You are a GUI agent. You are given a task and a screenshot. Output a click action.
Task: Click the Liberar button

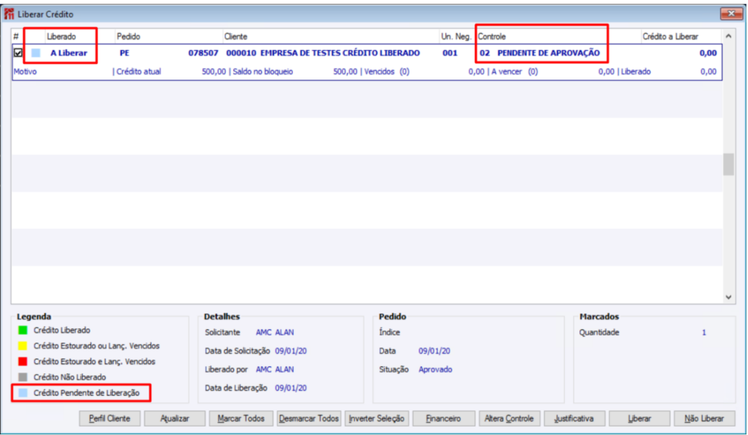[x=639, y=418]
